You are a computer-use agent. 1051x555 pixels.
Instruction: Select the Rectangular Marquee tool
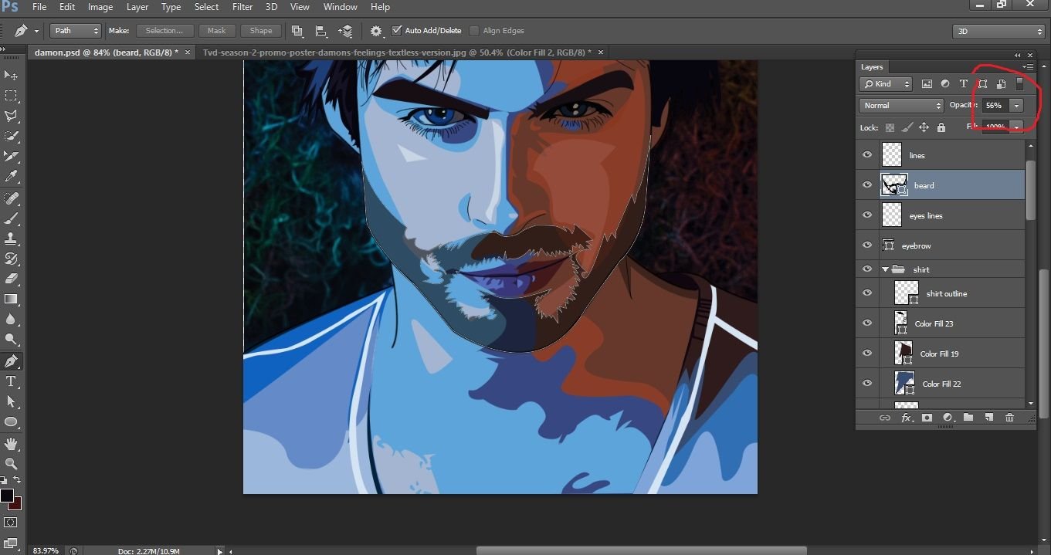(12, 96)
